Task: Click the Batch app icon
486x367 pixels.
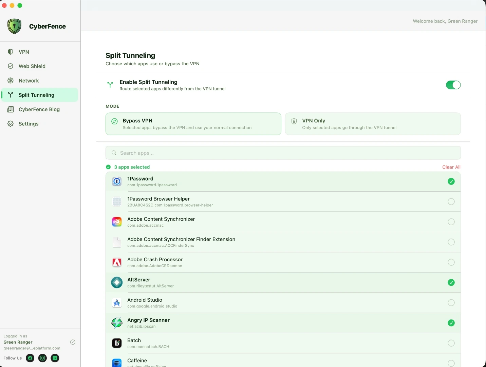Action: coord(117,343)
